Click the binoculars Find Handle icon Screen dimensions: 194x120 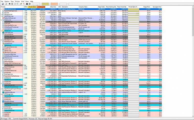pos(27,4)
